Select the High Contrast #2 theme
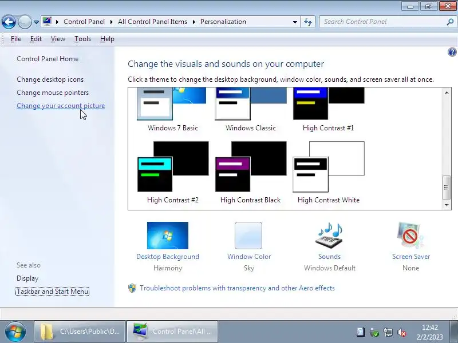The width and height of the screenshot is (458, 343). (x=173, y=173)
